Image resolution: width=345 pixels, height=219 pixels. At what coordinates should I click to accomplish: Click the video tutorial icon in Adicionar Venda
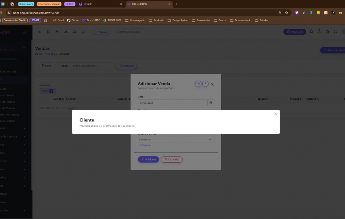(x=198, y=84)
